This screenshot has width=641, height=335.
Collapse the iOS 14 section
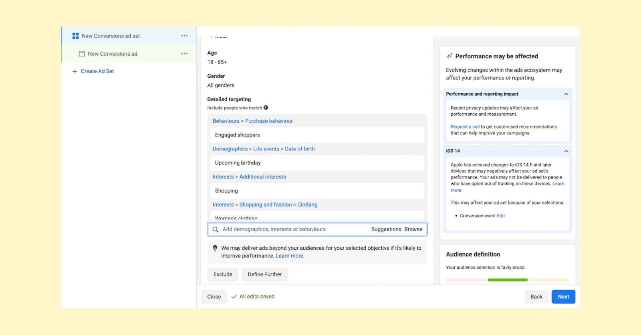pyautogui.click(x=566, y=151)
